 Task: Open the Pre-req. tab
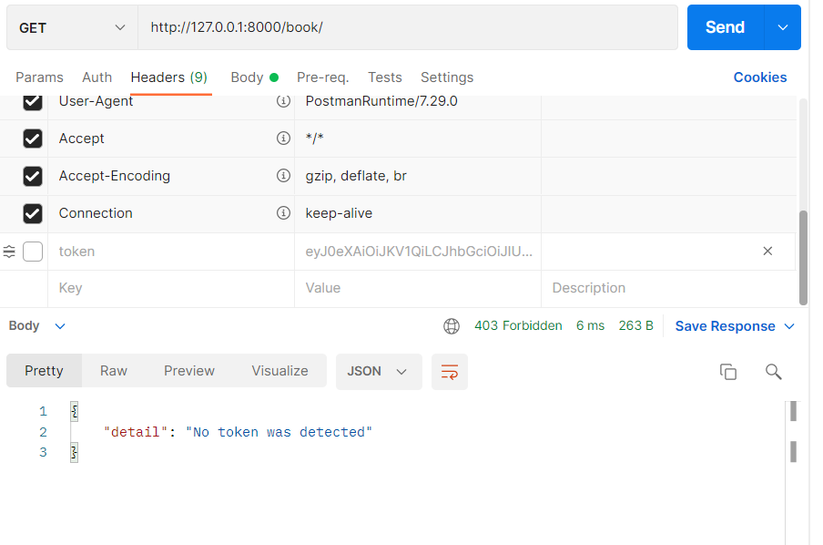tap(323, 77)
